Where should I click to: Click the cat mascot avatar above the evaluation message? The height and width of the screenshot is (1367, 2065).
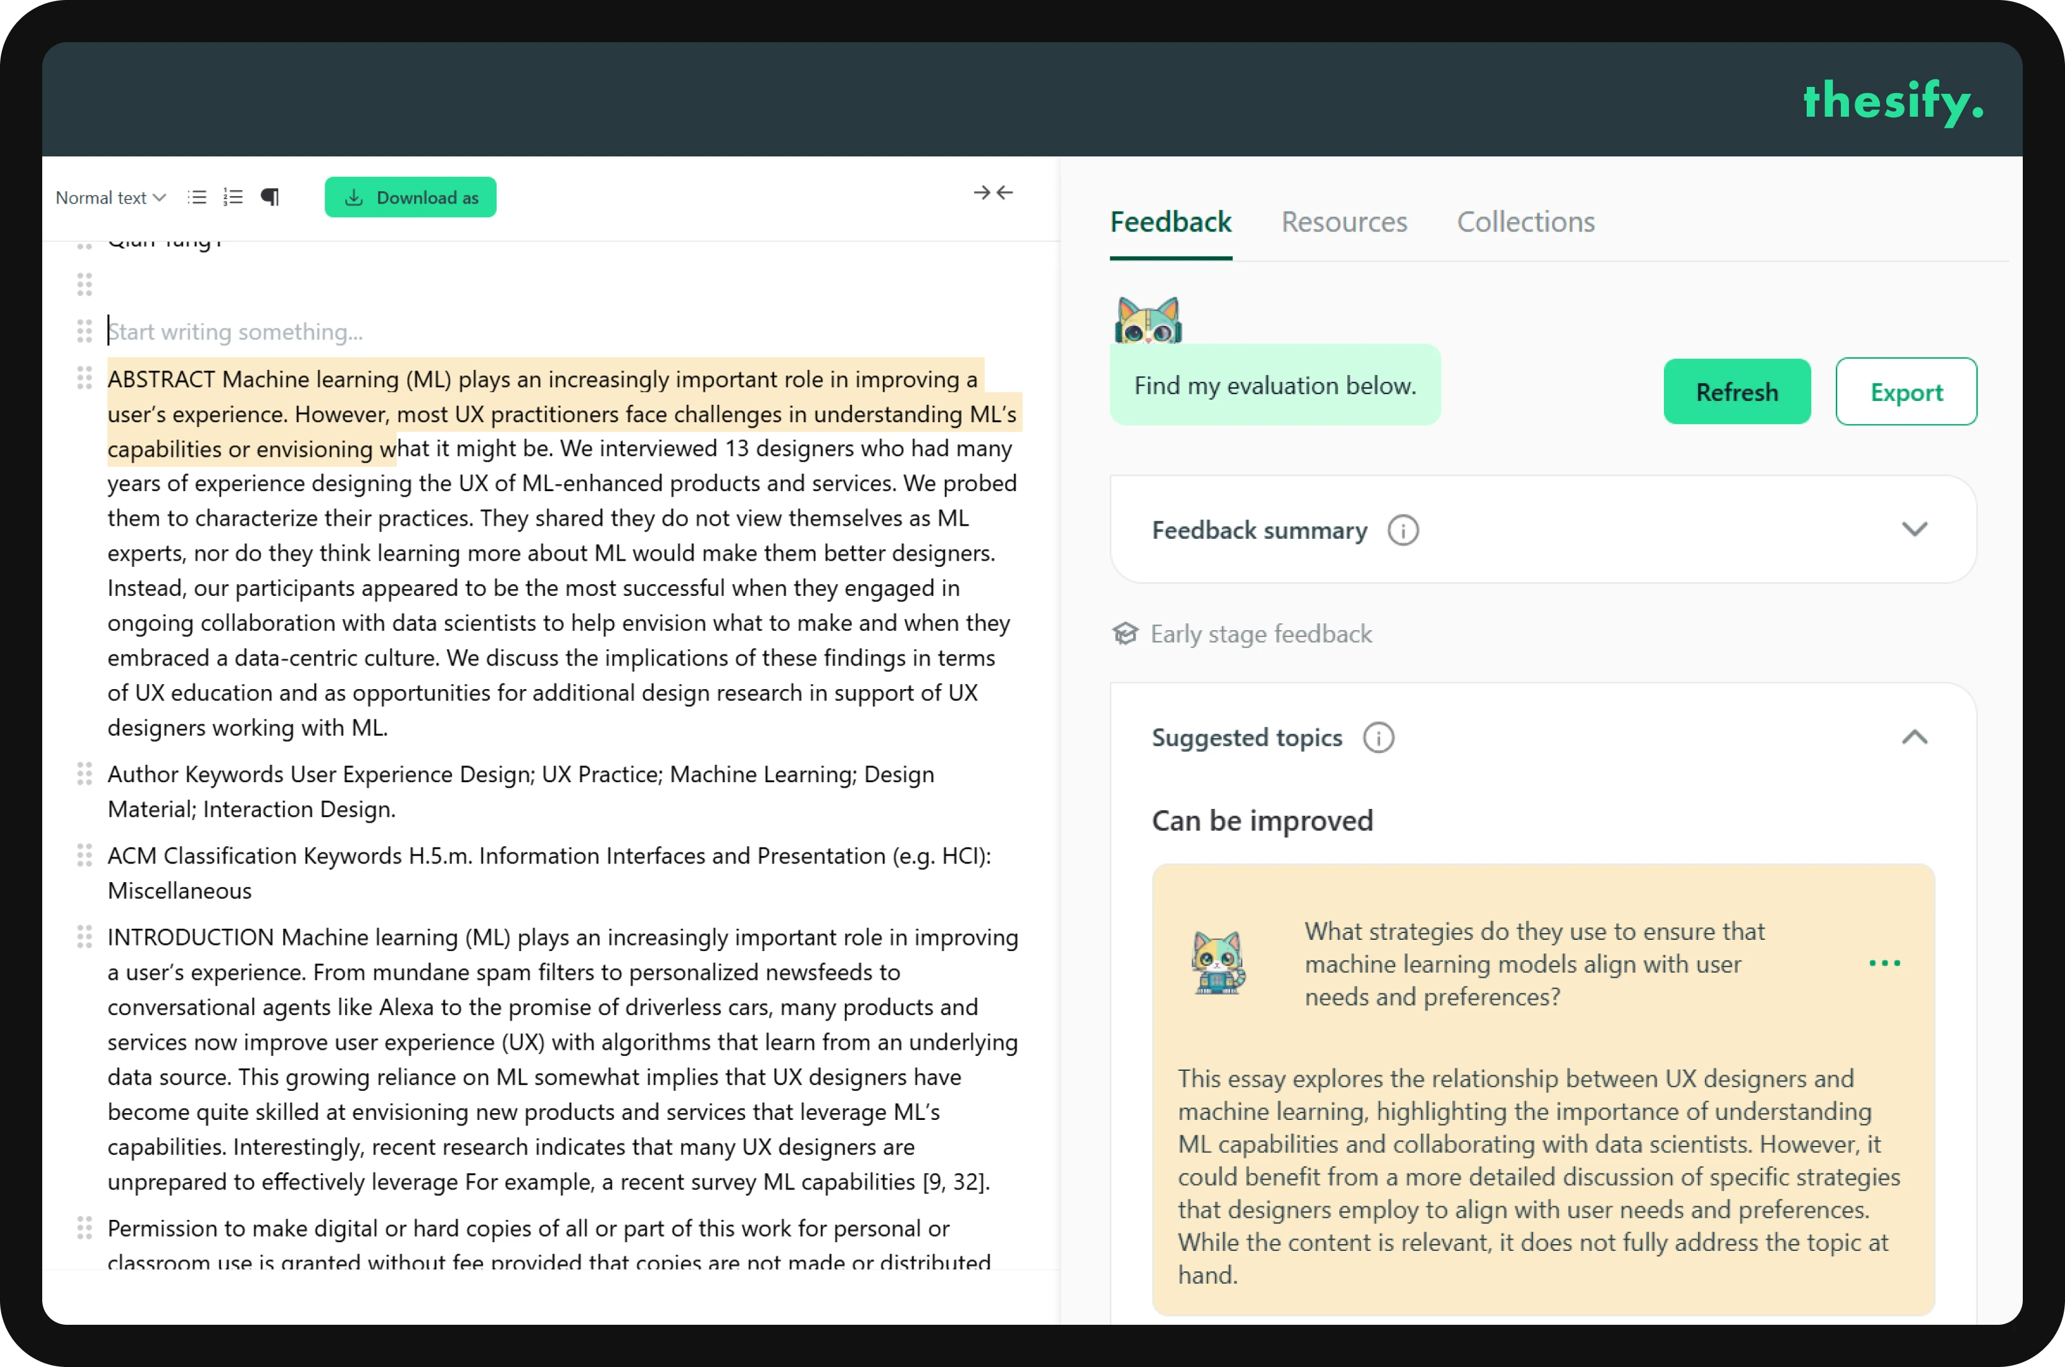[1148, 320]
